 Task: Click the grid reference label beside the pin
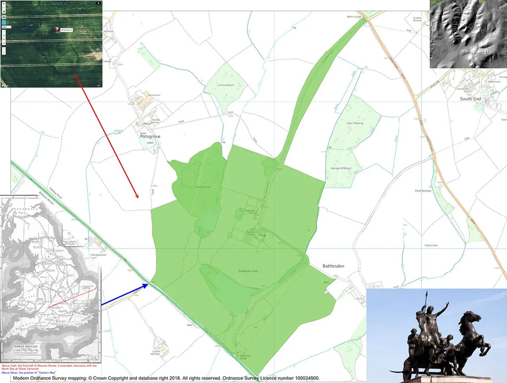point(67,30)
